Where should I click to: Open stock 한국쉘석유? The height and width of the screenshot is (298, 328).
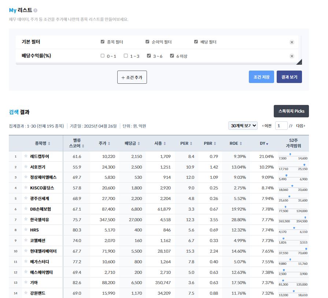click(40, 219)
